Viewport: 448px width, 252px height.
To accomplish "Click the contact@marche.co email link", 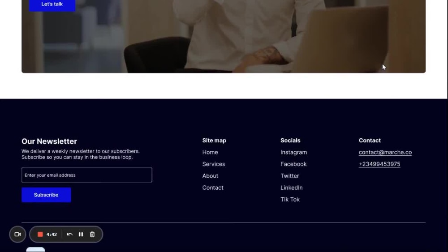I will [x=385, y=152].
